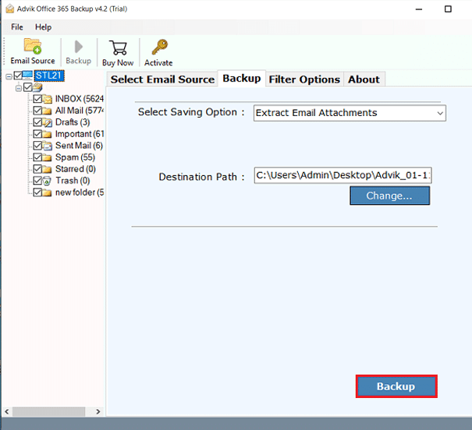This screenshot has width=472, height=430.
Task: Select the Important tree label
Action: coord(80,134)
